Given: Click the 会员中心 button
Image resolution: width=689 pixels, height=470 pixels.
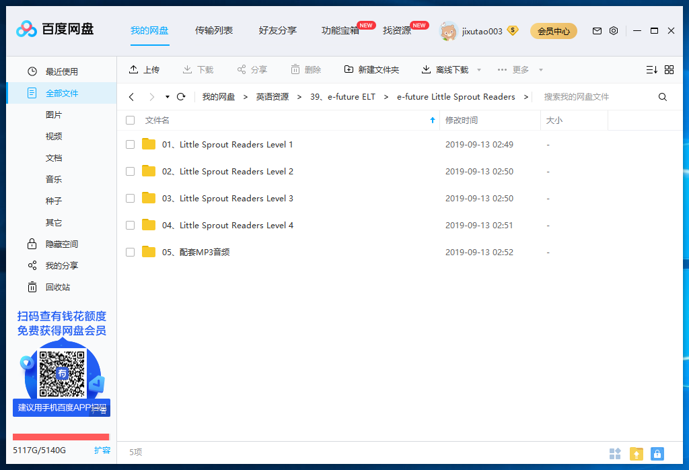Looking at the screenshot, I should [x=553, y=31].
